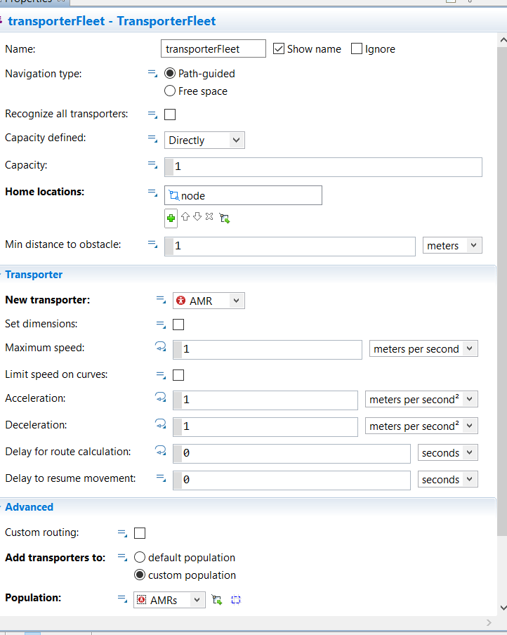Click the vertical scrollbar of the Properties panel
Viewport: 507px width, 635px height.
pos(501,281)
